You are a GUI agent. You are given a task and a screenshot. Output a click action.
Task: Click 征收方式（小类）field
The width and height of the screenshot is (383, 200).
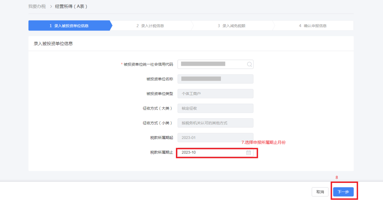pos(215,123)
